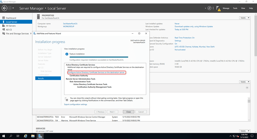Click the Refresh icon in header
The width and height of the screenshot is (257, 139).
[209, 8]
